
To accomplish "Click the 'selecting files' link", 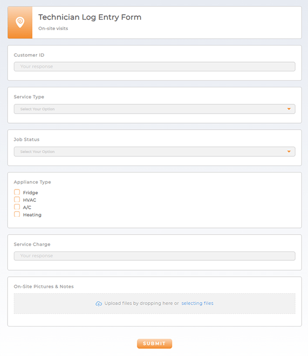I will [x=197, y=304].
